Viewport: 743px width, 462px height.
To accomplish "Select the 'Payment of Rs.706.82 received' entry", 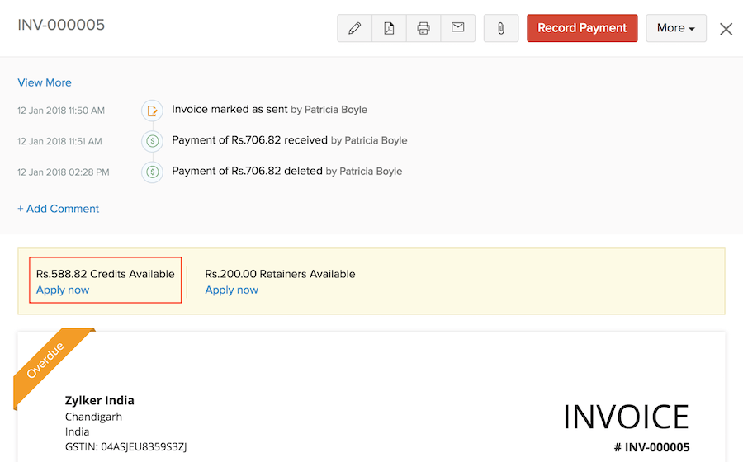I will [x=251, y=140].
